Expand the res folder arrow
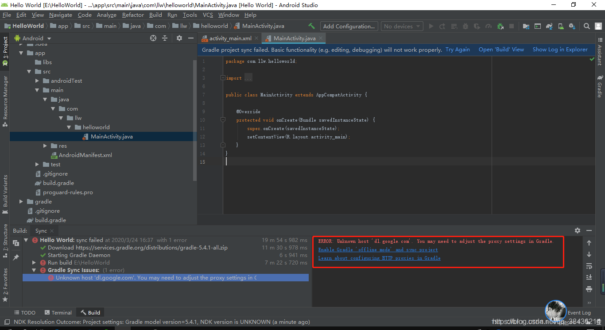Screen dimensions: 605x330 coord(45,146)
